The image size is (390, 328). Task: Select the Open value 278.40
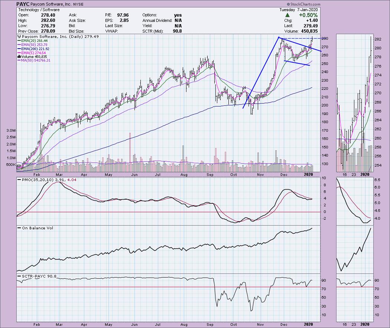tap(48, 15)
